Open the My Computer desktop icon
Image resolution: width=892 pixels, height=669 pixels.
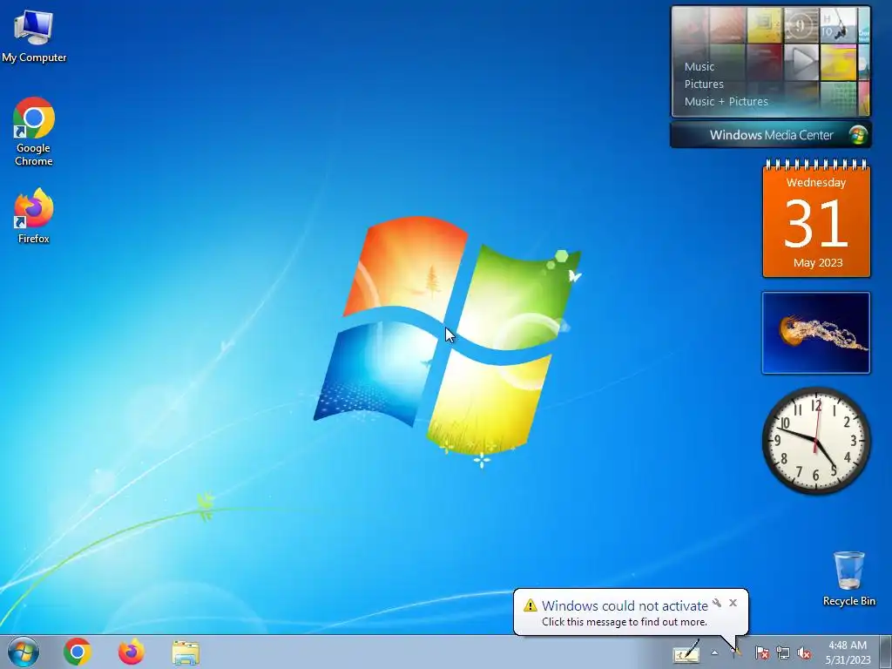pyautogui.click(x=34, y=36)
